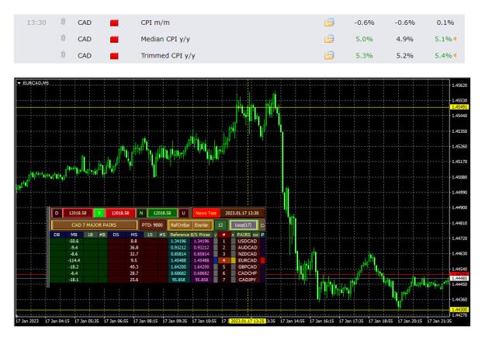Viewport: 485px width, 341px height.
Task: Click the red impact icon in CPI m/m row
Action: point(114,23)
